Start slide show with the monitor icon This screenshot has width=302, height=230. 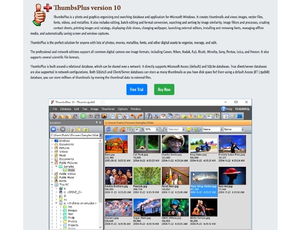pos(104,116)
